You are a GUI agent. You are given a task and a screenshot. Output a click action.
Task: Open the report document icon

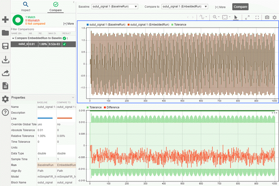(5, 86)
